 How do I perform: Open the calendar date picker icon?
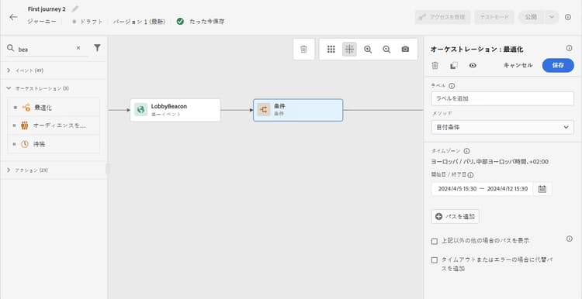pos(542,188)
